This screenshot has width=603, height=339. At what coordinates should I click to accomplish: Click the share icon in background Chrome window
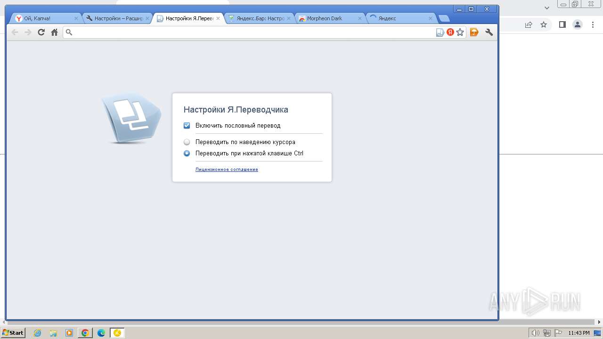coord(529,24)
